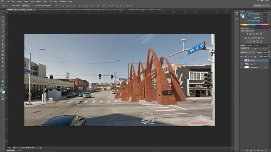Open the layer Fill dropdown arrow
This screenshot has height=152, width=271.
tap(268, 57)
